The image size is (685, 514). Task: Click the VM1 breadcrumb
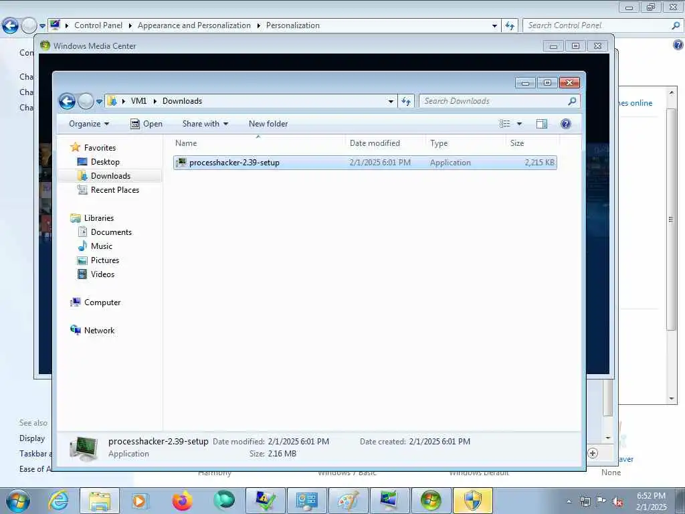click(x=138, y=101)
